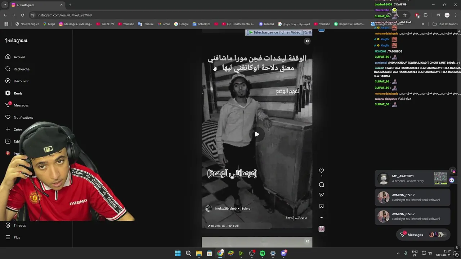Play the paused reel video
Viewport: 461px width, 259px height.
coord(257,134)
